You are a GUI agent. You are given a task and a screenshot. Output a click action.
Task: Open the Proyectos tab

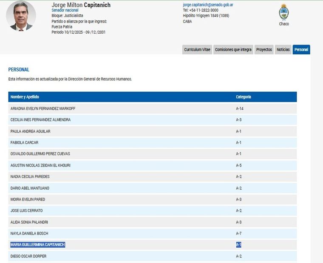click(x=264, y=50)
